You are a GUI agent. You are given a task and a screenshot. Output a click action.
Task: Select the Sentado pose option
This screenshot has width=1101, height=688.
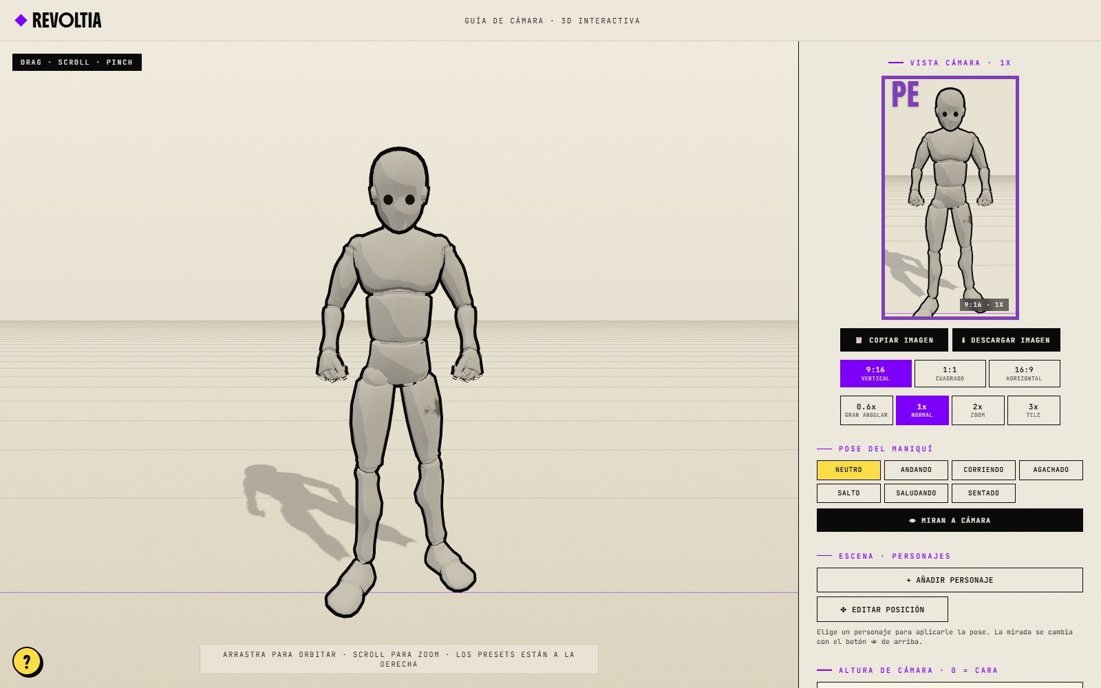coord(983,493)
